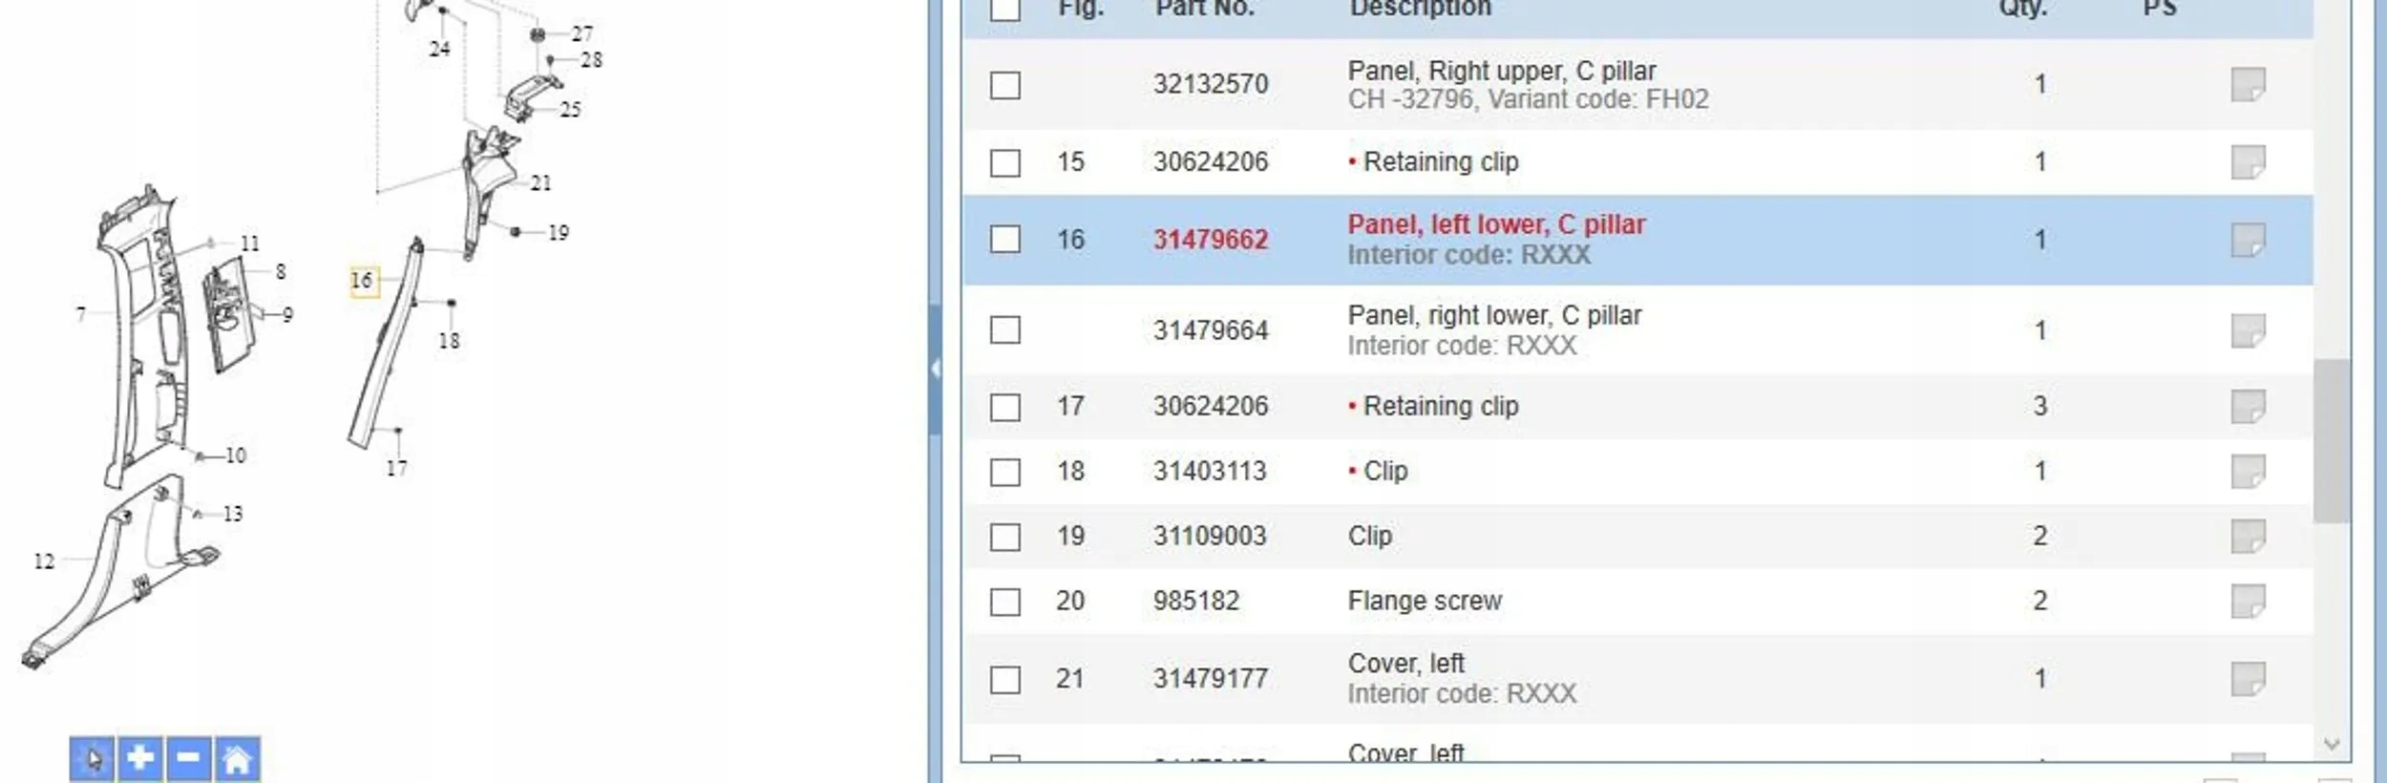The height and width of the screenshot is (783, 2387).
Task: Select callout 12 in the diagram
Action: (44, 561)
